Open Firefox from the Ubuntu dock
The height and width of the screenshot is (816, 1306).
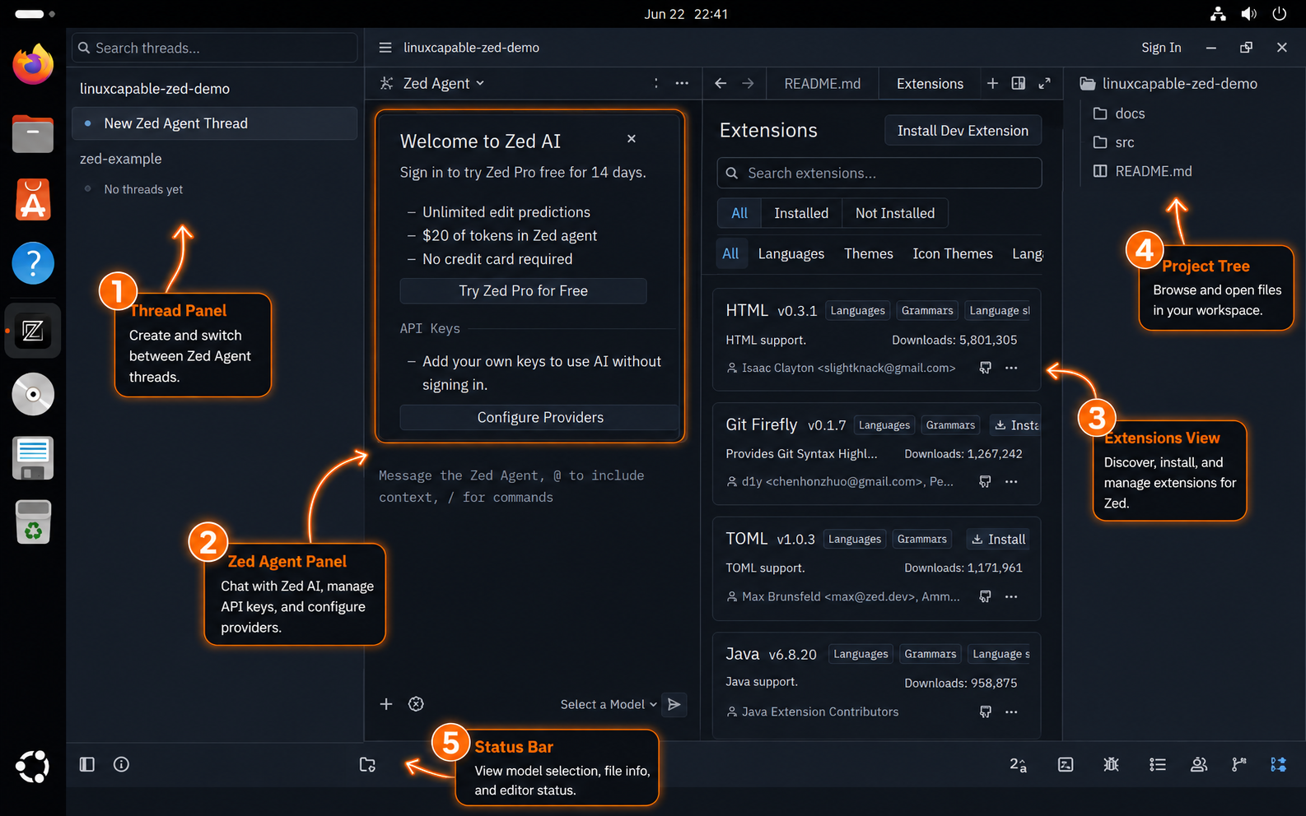(33, 65)
